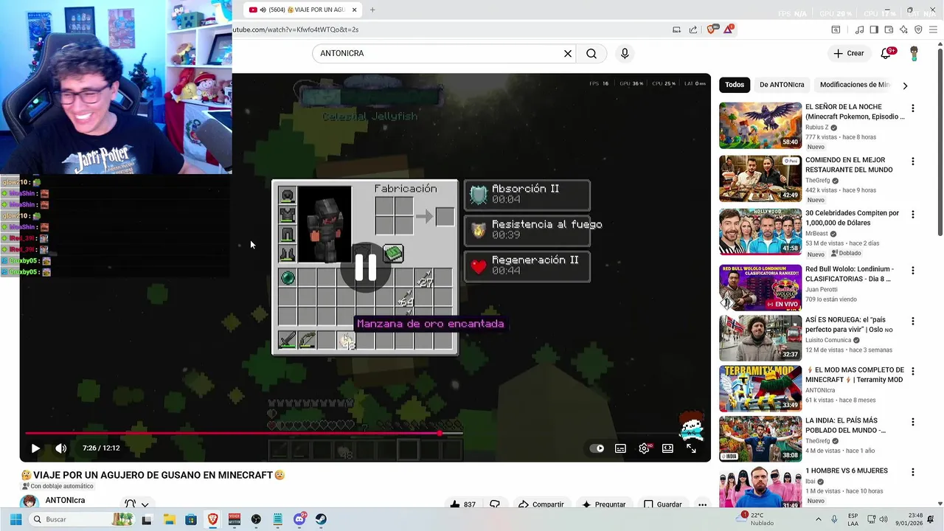Open the Brave VPN shield icon
Image resolution: width=944 pixels, height=531 pixels.
tap(918, 29)
